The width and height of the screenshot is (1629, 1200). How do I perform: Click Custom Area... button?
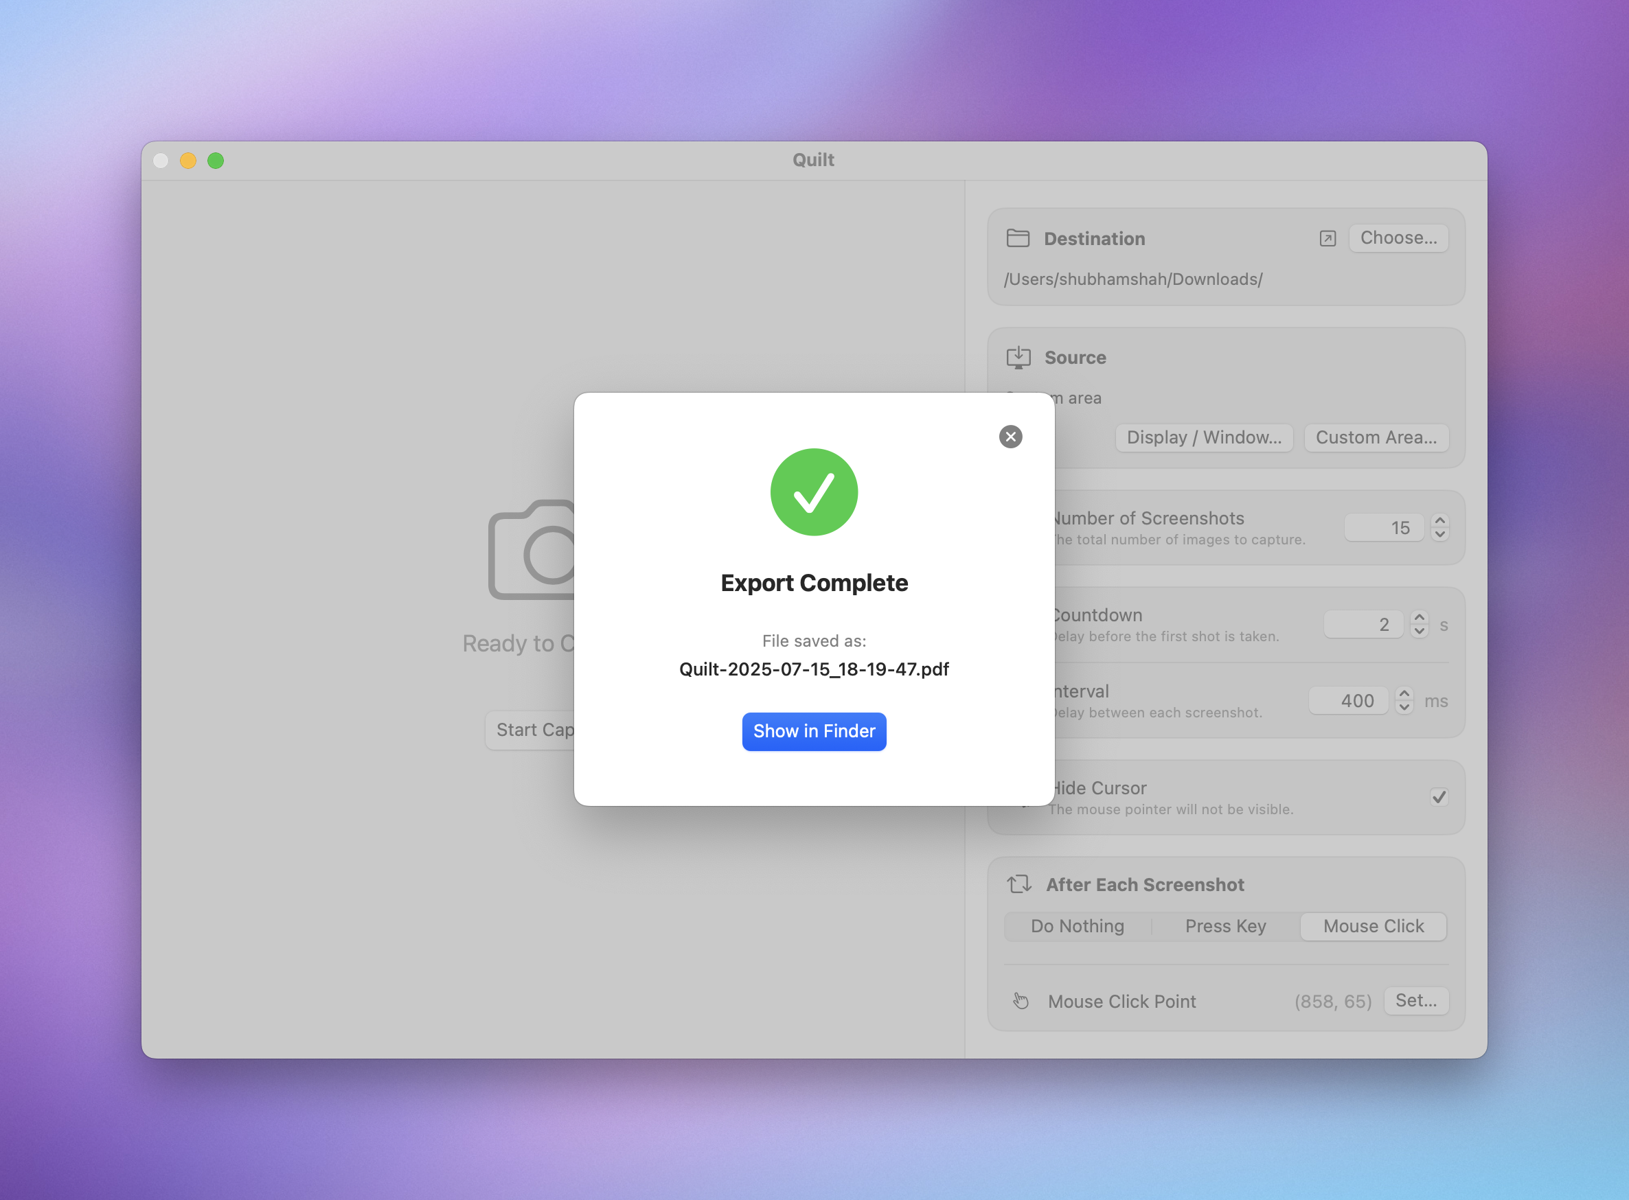click(x=1376, y=437)
